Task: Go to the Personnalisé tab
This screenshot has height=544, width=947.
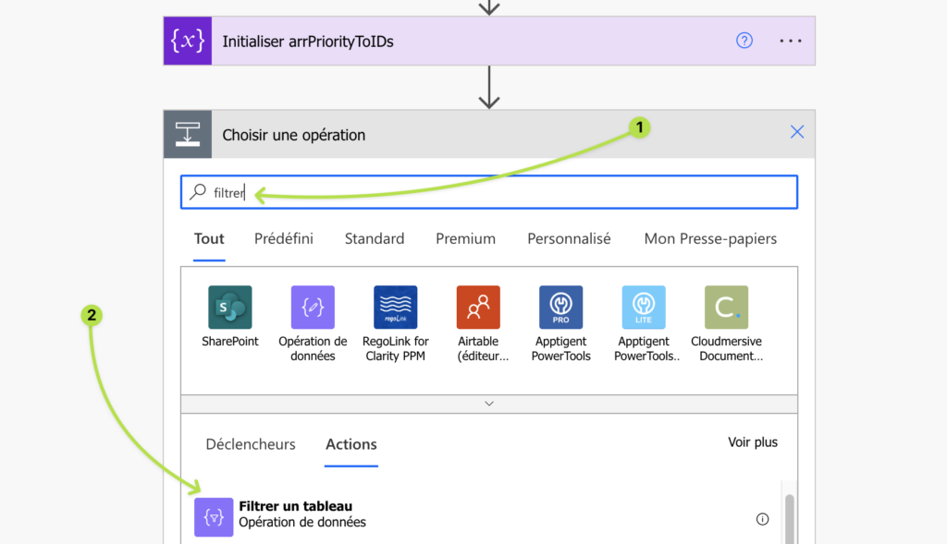Action: tap(569, 238)
